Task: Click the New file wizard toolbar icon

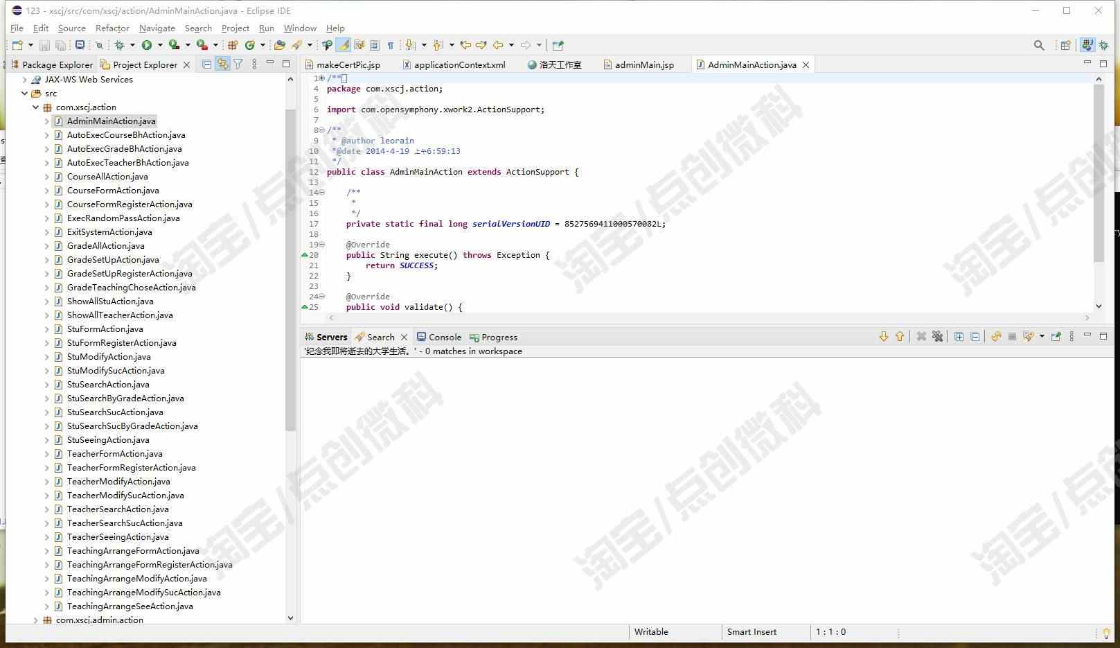Action: [17, 45]
